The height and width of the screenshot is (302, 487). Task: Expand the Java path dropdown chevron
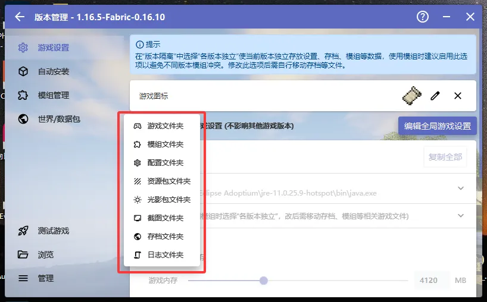[460, 188]
